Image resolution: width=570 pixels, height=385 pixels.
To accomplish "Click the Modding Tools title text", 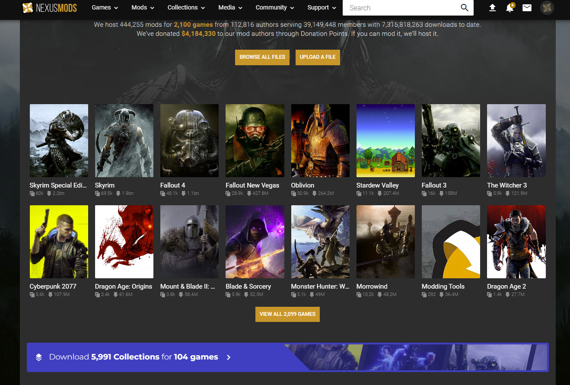I will pyautogui.click(x=443, y=286).
